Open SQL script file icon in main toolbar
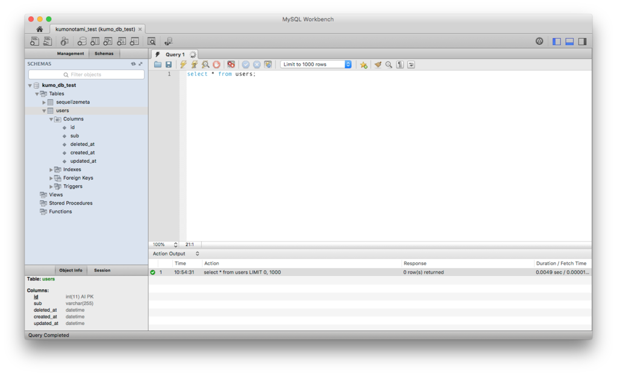 click(x=48, y=41)
